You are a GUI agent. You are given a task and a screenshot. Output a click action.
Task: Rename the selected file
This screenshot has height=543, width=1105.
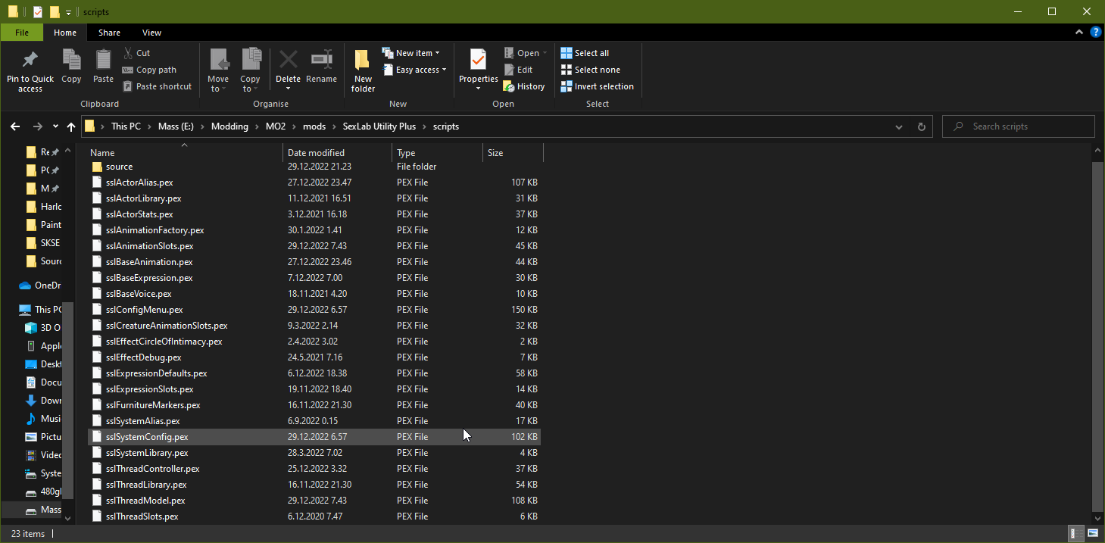coord(322,66)
